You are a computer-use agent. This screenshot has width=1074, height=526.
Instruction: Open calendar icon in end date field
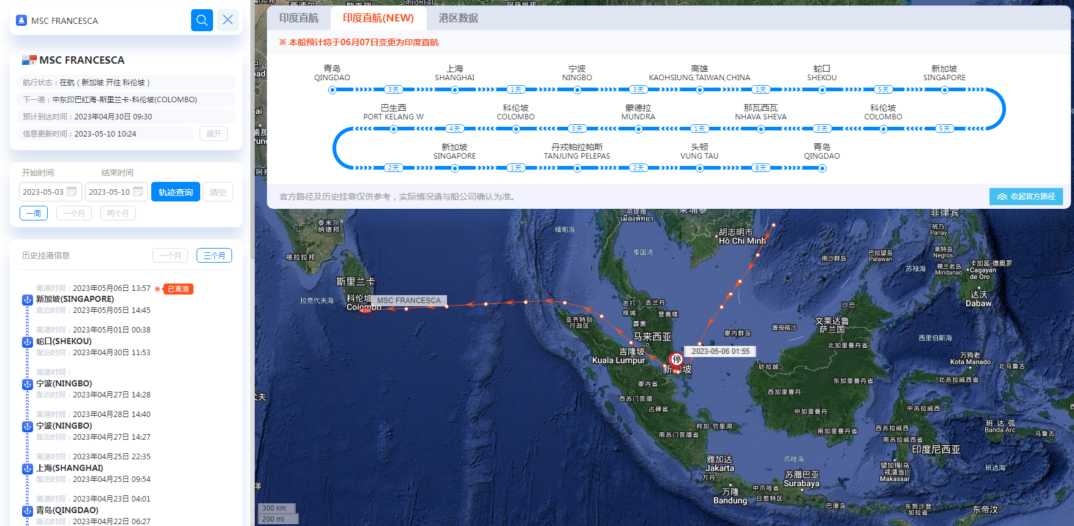pyautogui.click(x=138, y=192)
